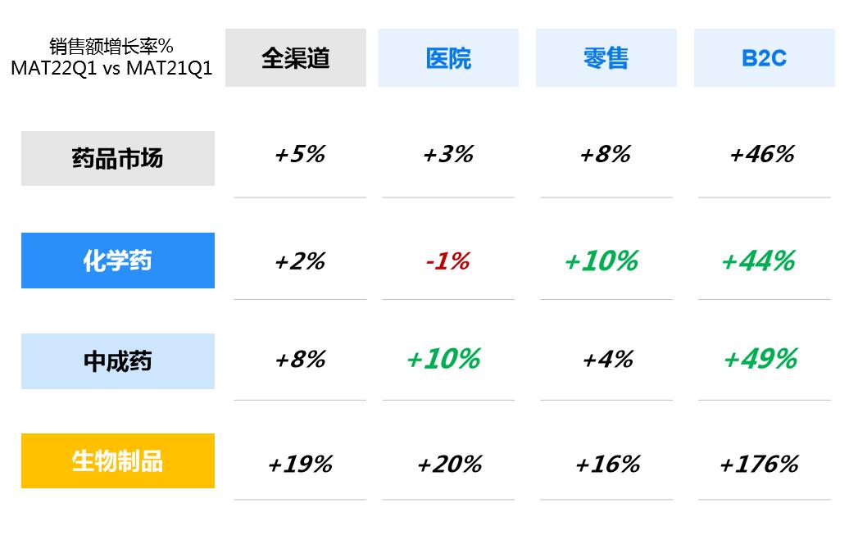Click the +46% B2C drug market value
This screenshot has height=535, width=849.
point(762,154)
